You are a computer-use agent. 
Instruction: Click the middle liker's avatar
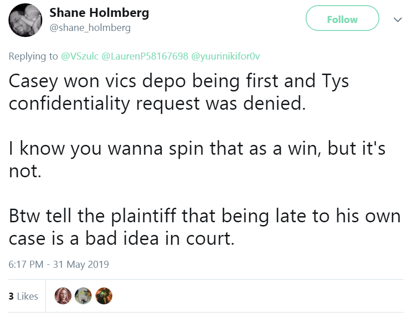tap(83, 296)
